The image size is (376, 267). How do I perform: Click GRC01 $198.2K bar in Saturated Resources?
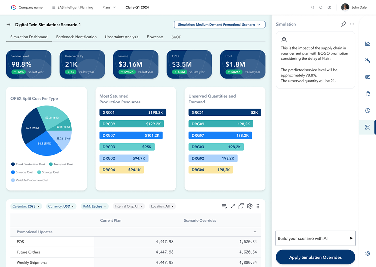click(x=133, y=112)
